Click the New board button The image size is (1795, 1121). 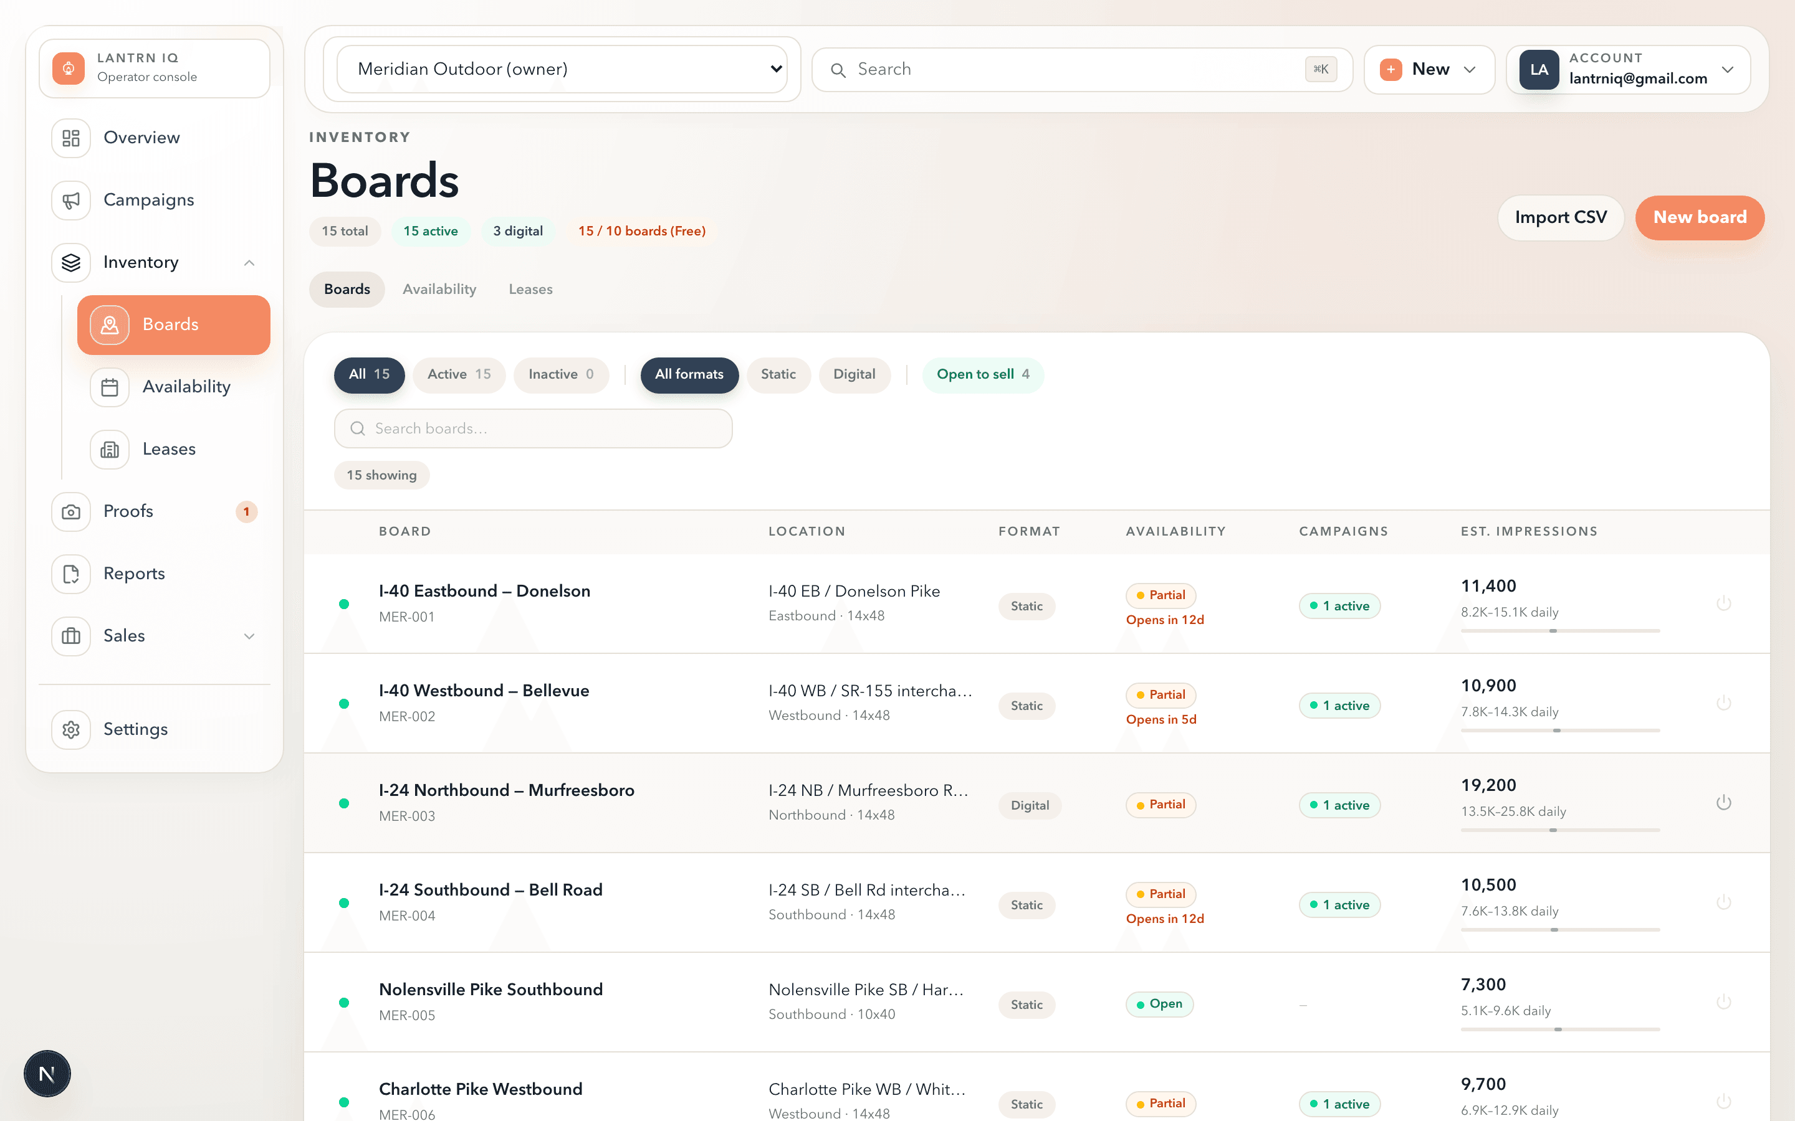click(x=1699, y=217)
